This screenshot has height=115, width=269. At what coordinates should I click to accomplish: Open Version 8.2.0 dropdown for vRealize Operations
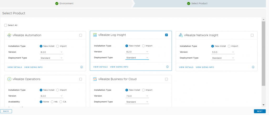[x=51, y=96]
